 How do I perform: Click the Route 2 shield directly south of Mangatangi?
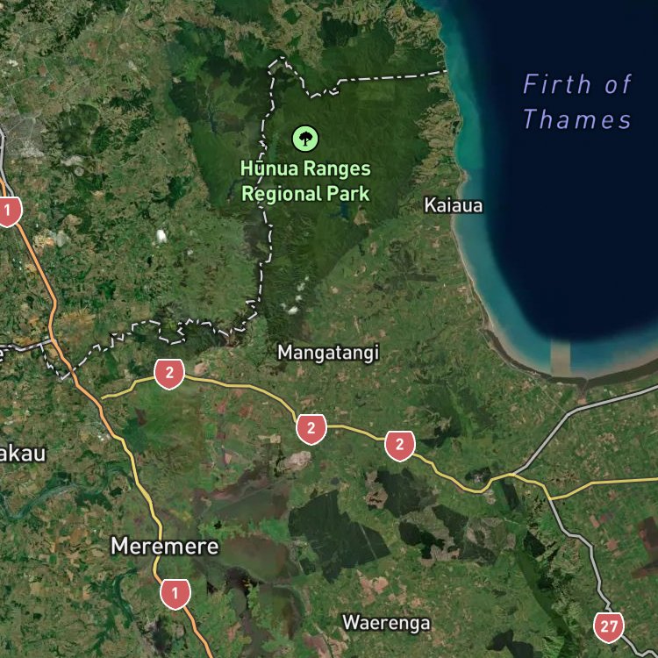tap(311, 429)
